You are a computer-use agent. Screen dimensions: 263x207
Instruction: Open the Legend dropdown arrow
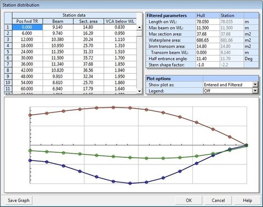[x=255, y=91]
